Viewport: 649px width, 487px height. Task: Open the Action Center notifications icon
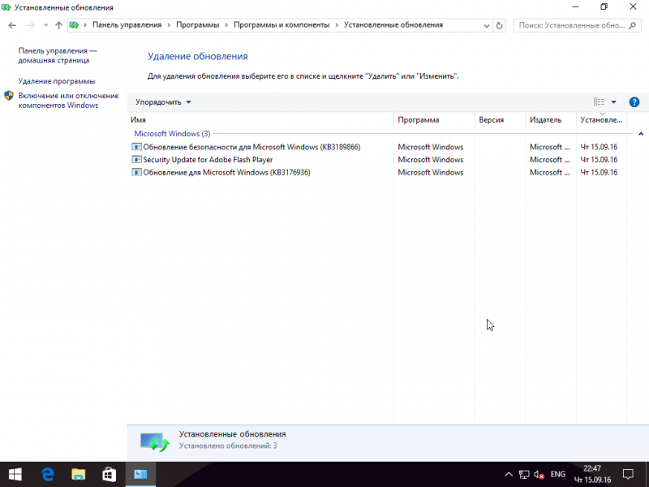[628, 475]
